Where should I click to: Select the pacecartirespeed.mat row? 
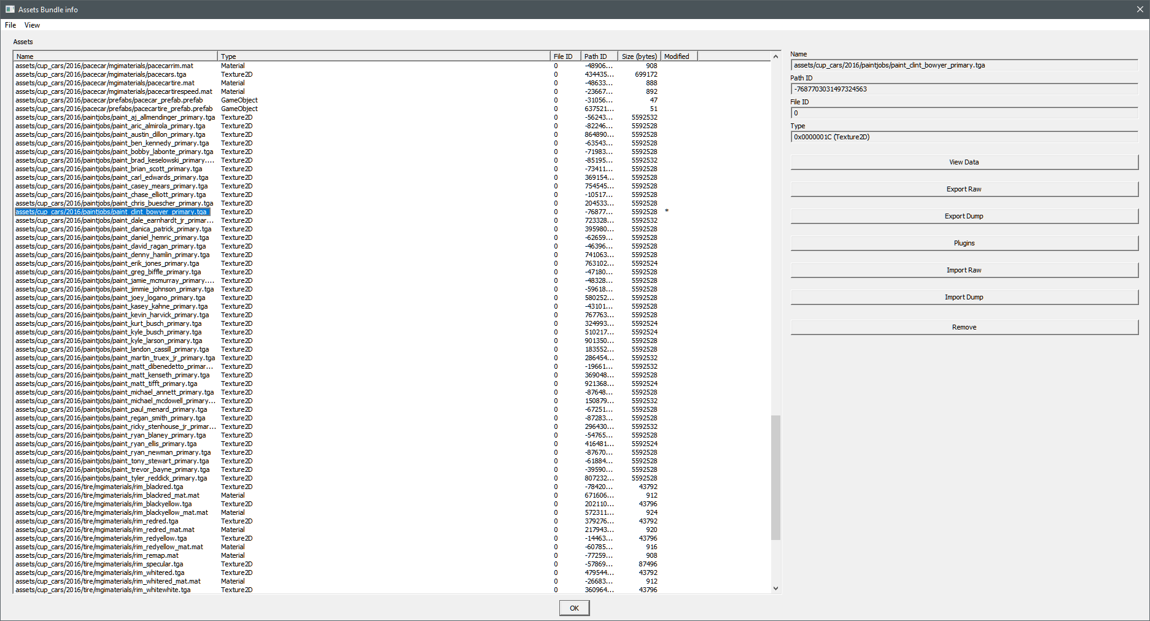tap(392, 91)
